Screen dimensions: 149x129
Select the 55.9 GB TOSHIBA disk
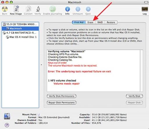click(20, 24)
